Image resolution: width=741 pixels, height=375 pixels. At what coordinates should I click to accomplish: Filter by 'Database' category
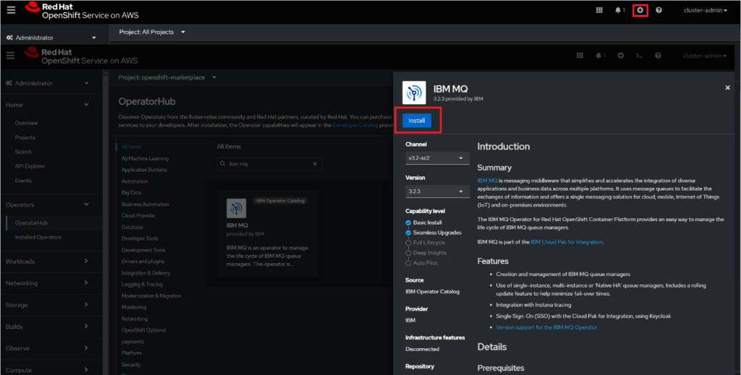[x=132, y=228]
